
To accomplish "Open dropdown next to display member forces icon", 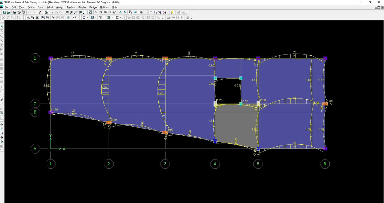I will (167, 13).
